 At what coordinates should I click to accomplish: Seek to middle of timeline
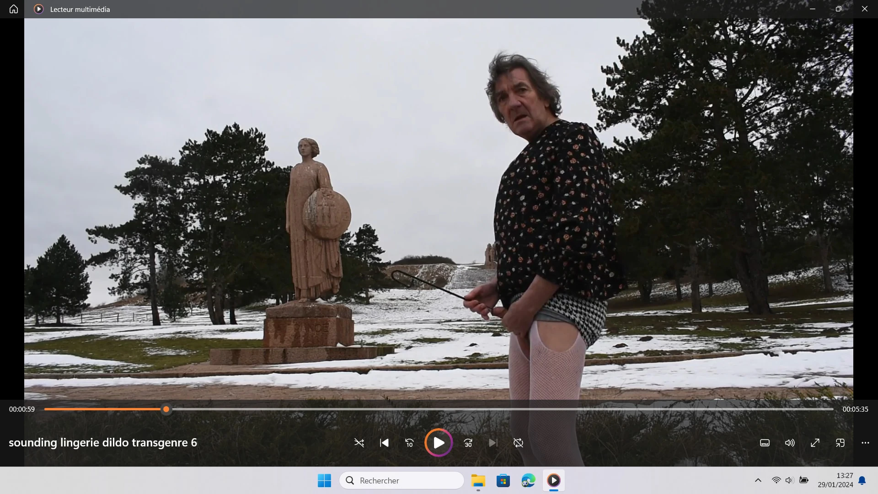(439, 409)
